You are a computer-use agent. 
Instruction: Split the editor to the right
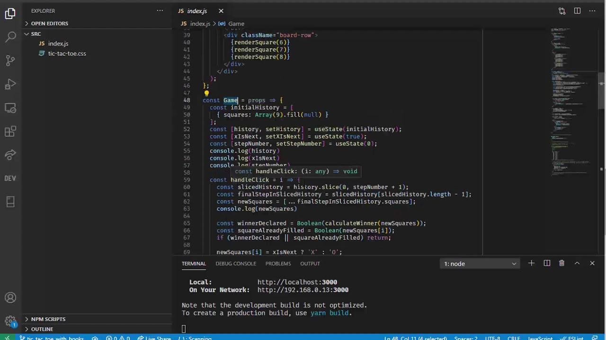pos(577,11)
